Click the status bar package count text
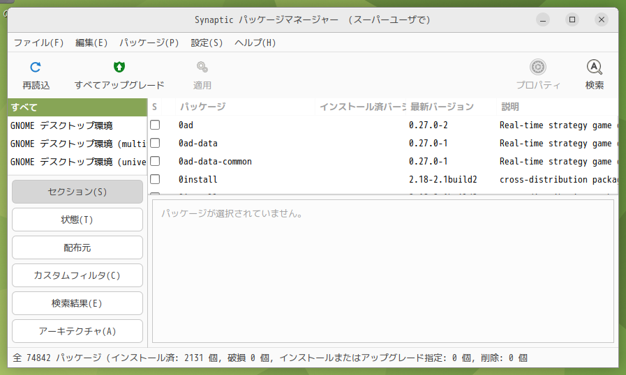 270,358
